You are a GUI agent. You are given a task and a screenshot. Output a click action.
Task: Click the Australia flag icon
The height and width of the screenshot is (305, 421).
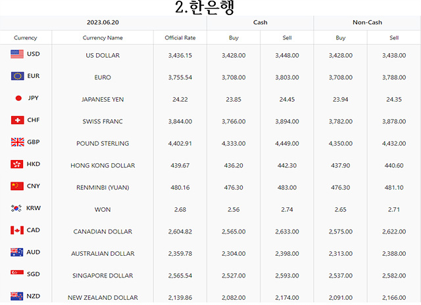16,253
